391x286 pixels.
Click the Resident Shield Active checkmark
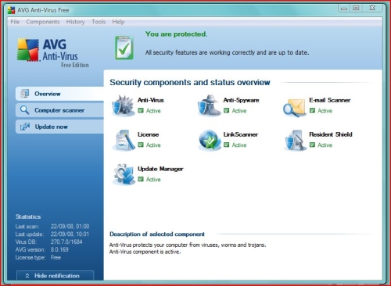[312, 145]
